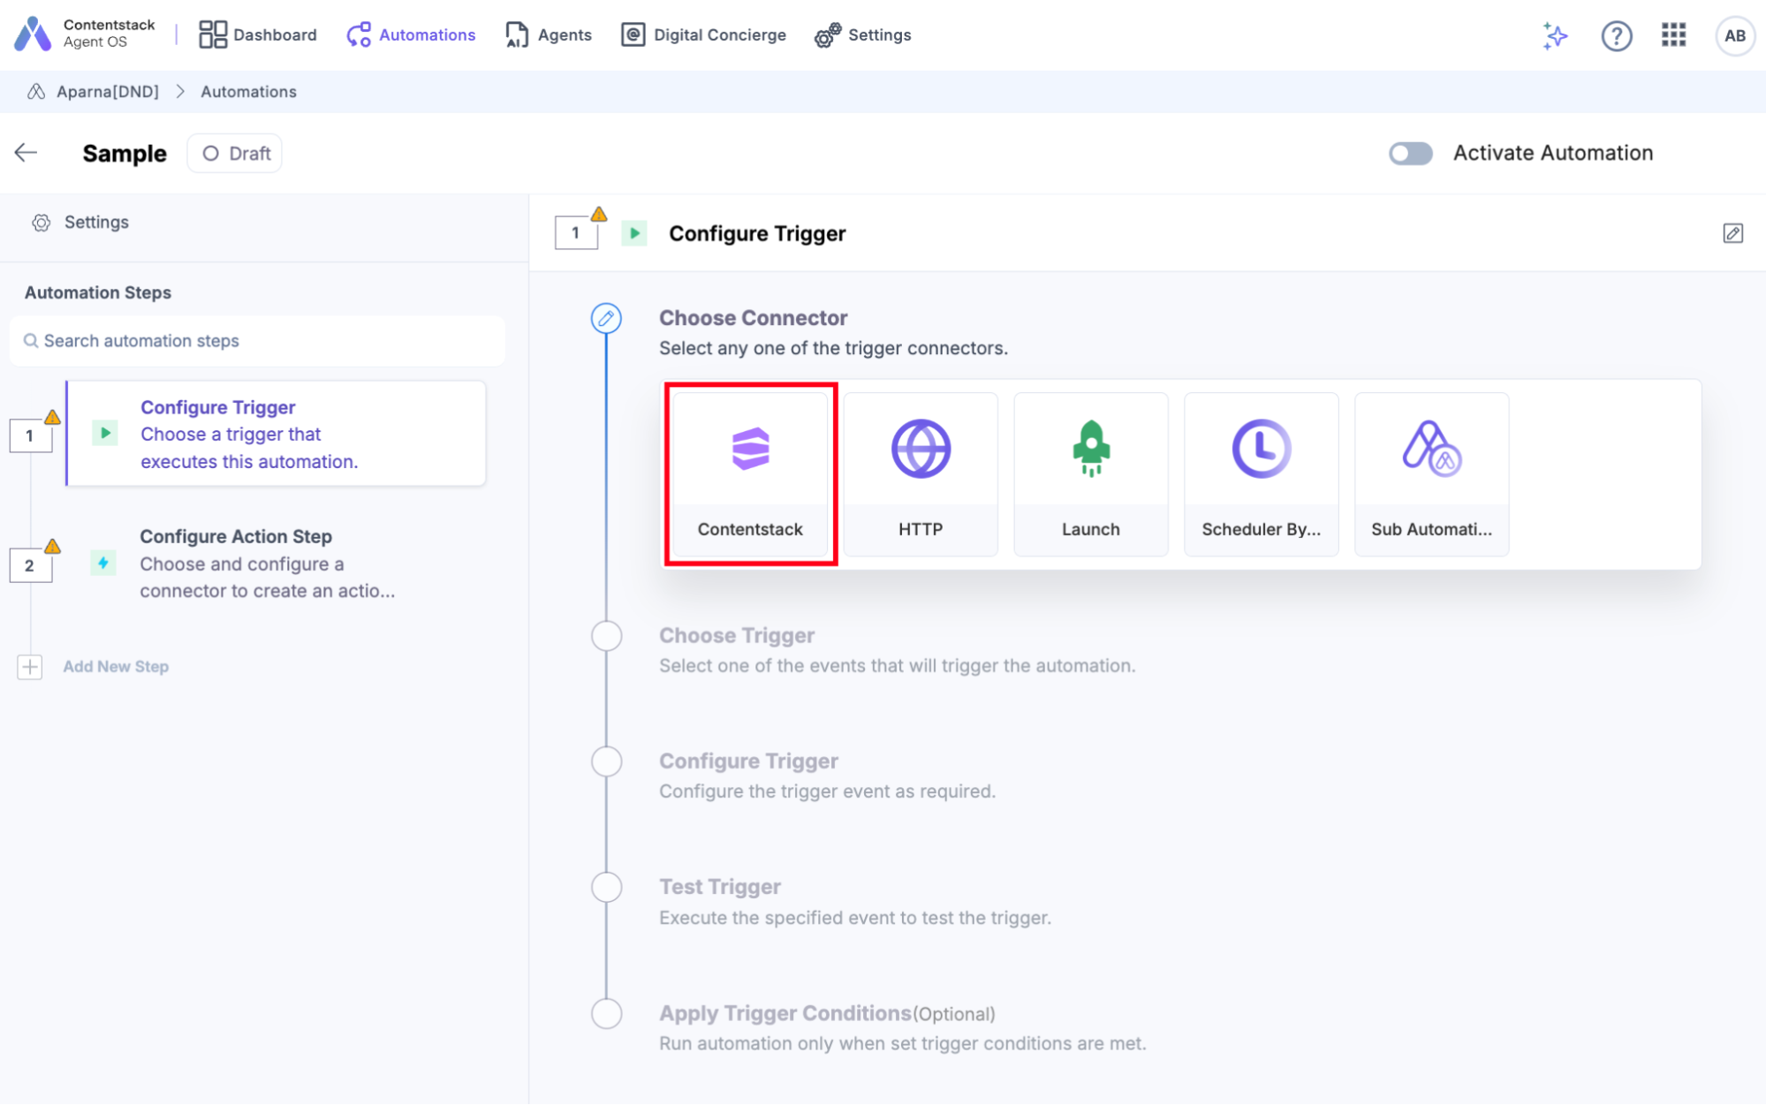The width and height of the screenshot is (1766, 1105).
Task: Click the Test Trigger step circle
Action: tap(607, 888)
